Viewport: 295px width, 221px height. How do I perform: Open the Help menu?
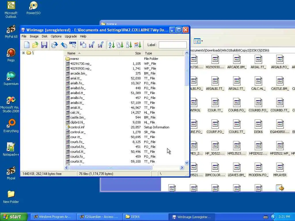pyautogui.click(x=83, y=36)
